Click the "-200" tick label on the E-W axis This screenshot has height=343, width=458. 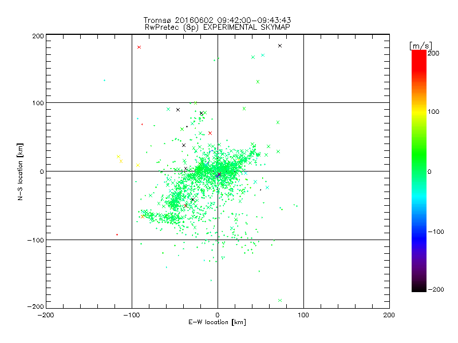point(46,315)
